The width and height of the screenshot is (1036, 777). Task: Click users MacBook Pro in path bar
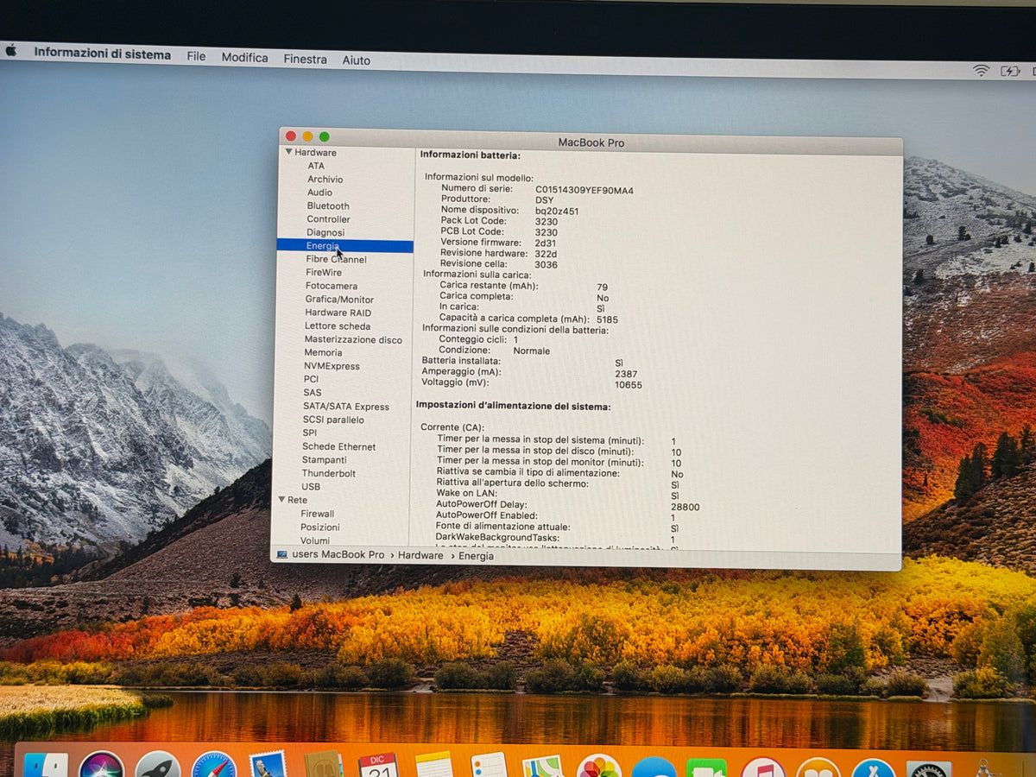[x=338, y=554]
